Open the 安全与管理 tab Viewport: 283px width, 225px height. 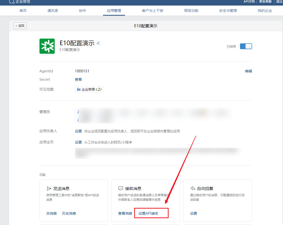[228, 11]
